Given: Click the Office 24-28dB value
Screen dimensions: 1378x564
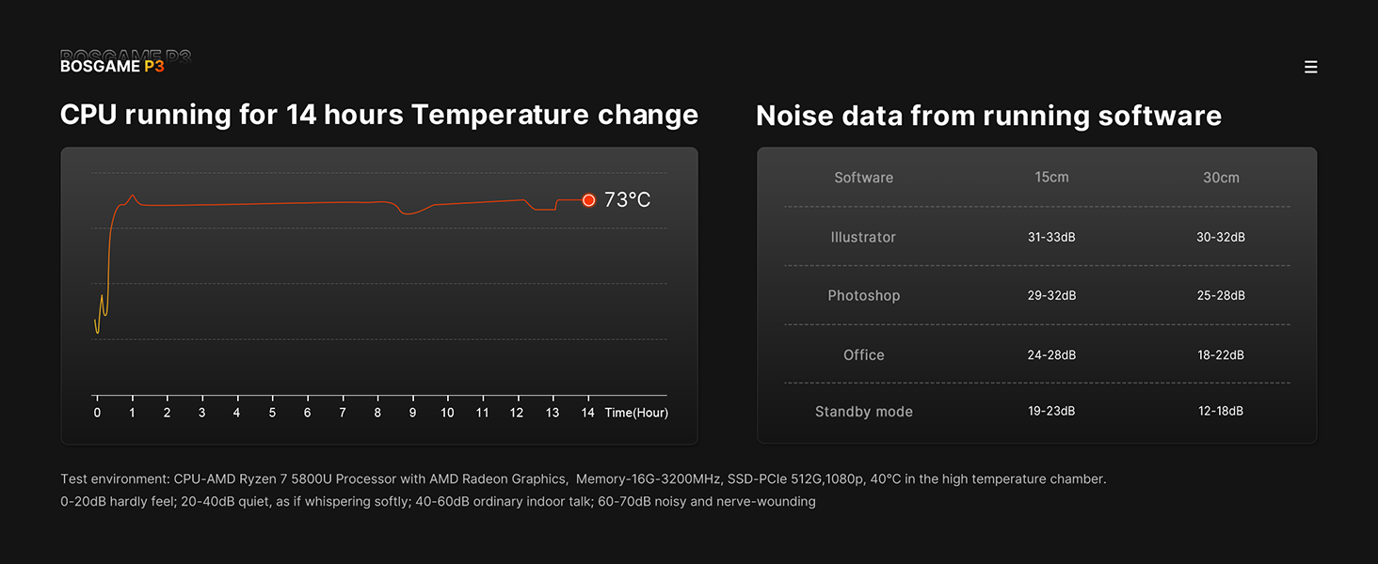Looking at the screenshot, I should point(1051,354).
